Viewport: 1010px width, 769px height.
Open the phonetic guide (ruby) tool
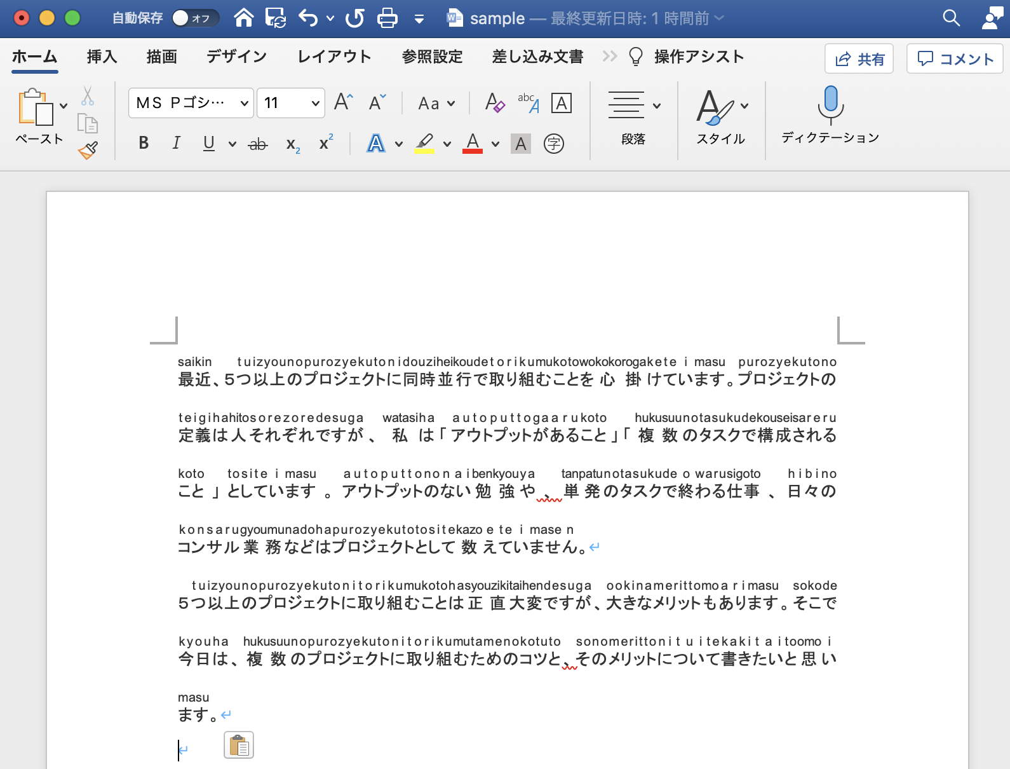tap(529, 102)
